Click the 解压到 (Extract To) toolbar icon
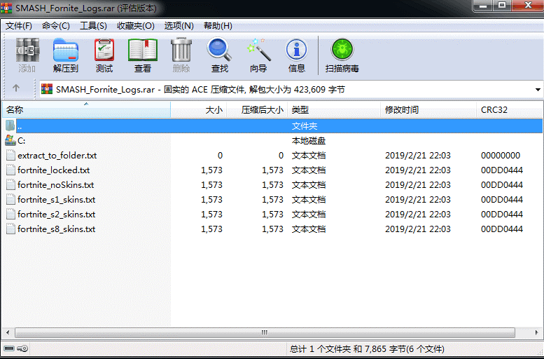The width and height of the screenshot is (544, 359). [x=66, y=50]
